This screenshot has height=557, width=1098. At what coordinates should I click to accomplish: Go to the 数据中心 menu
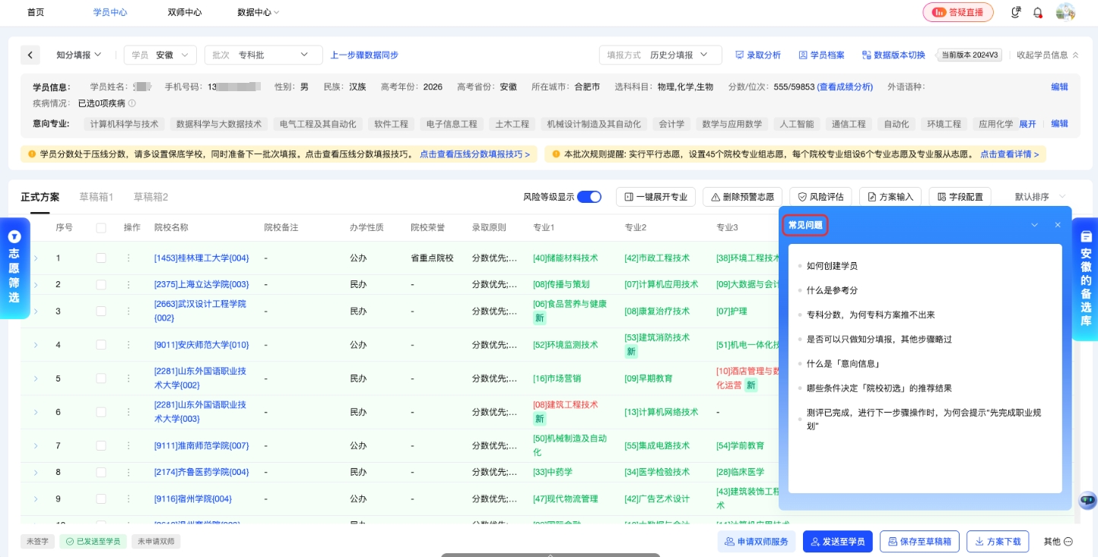(x=255, y=12)
